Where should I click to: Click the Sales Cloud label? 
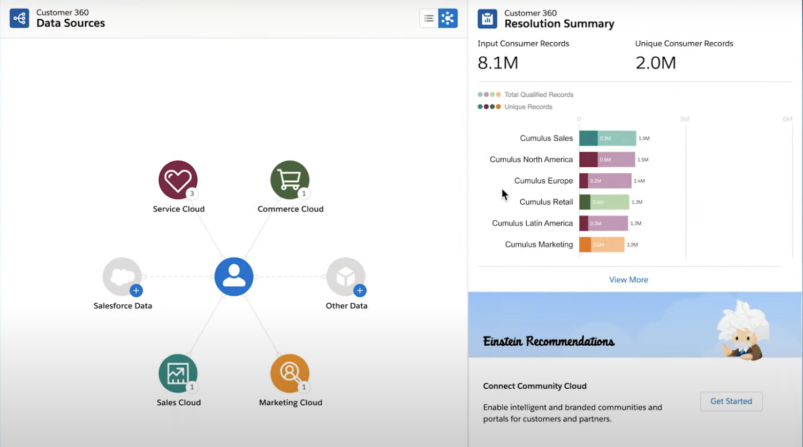tap(178, 403)
